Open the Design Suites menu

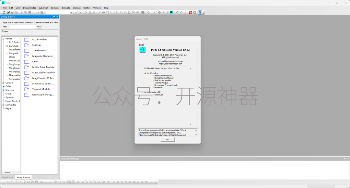click(x=29, y=8)
